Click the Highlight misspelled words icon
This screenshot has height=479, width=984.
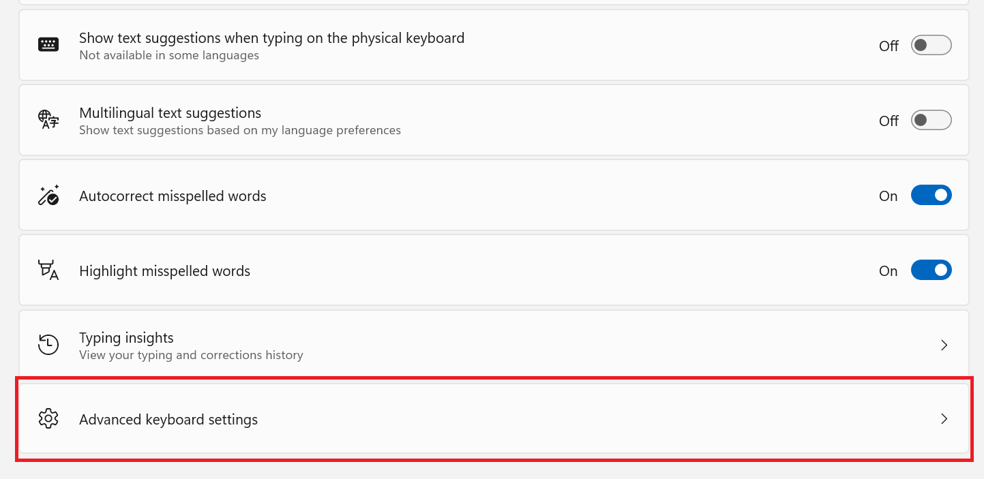48,271
